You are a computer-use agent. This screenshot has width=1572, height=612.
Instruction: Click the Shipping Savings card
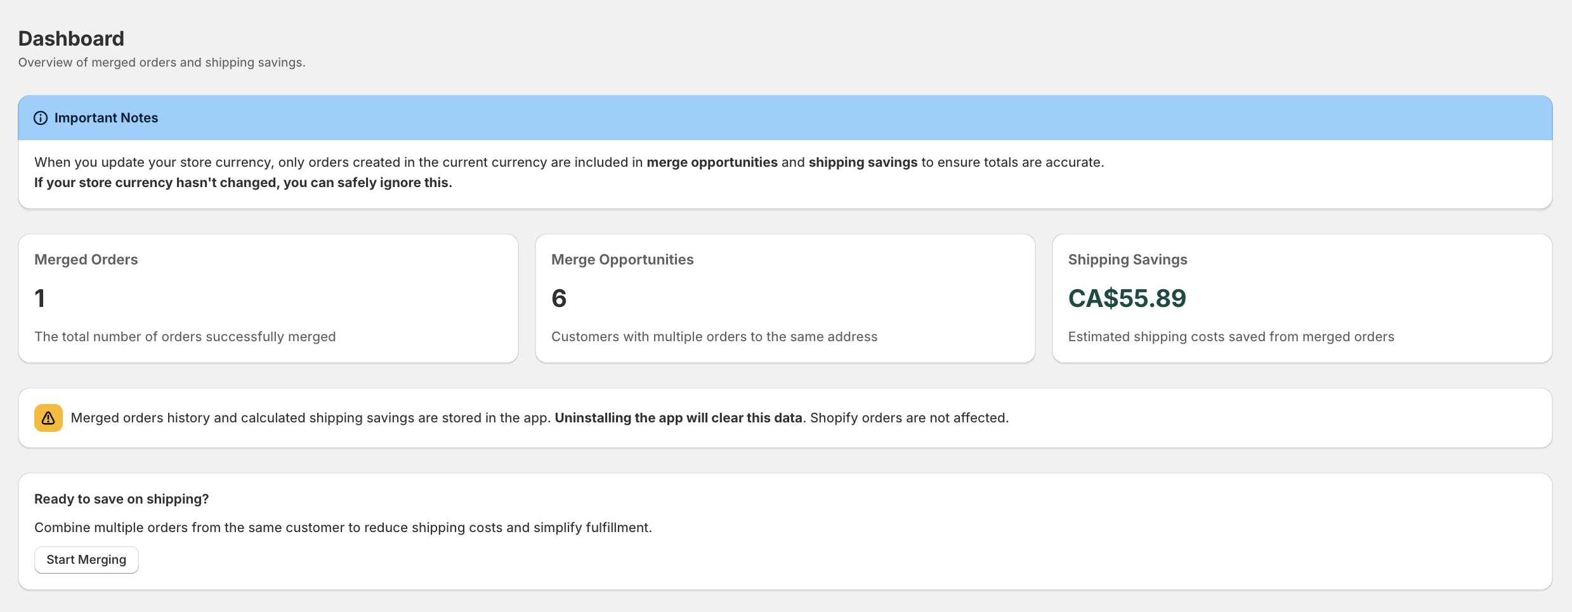coord(1302,298)
